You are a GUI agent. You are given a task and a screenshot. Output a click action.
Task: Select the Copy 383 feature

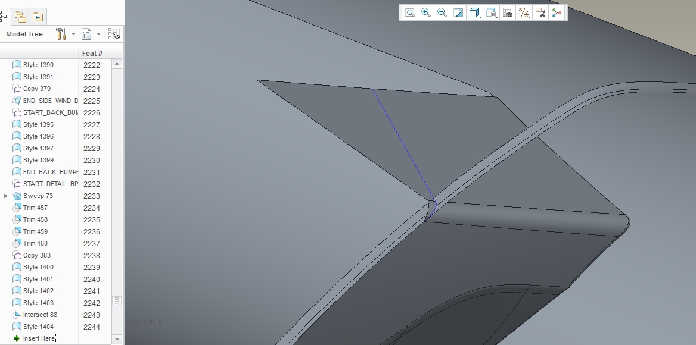click(37, 255)
